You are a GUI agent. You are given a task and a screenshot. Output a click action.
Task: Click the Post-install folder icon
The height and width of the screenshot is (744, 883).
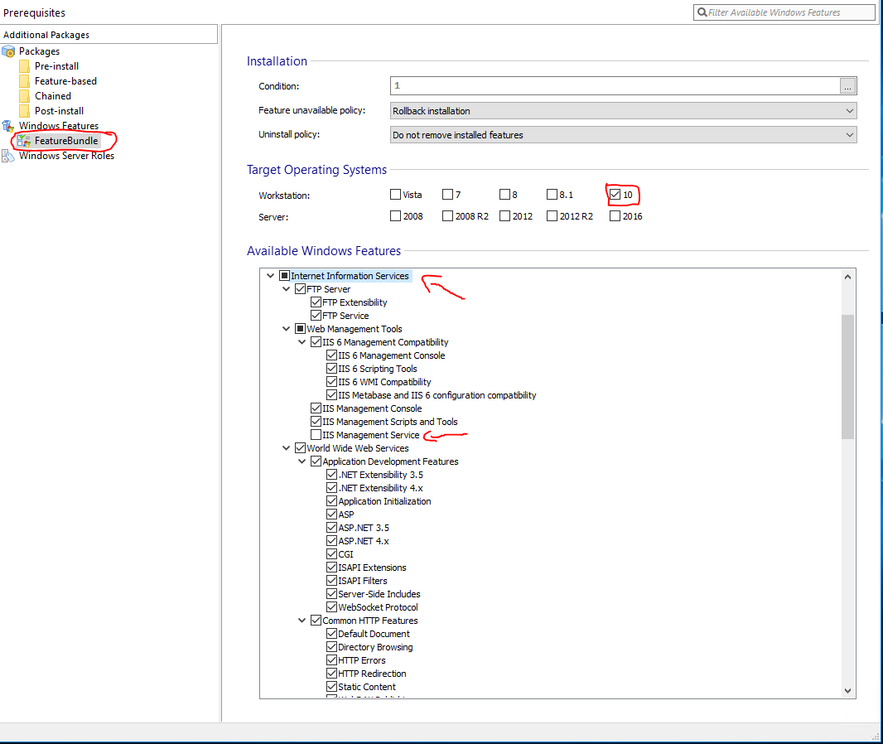25,111
